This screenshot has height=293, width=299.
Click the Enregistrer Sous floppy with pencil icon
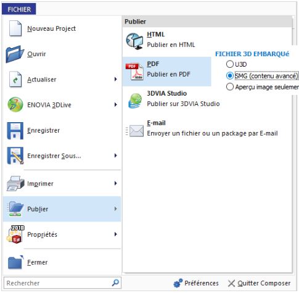click(15, 155)
